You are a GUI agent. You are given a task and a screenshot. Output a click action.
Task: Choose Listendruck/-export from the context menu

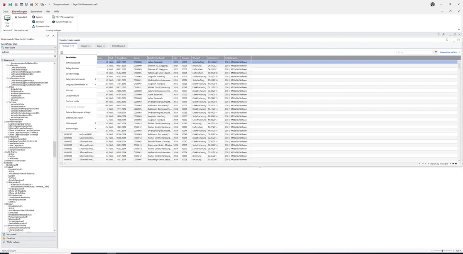[78, 117]
